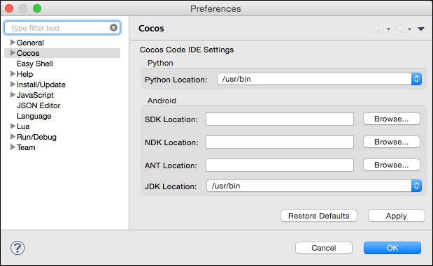433x266 pixels.
Task: Select the Easy Shell preferences page
Action: tap(35, 64)
